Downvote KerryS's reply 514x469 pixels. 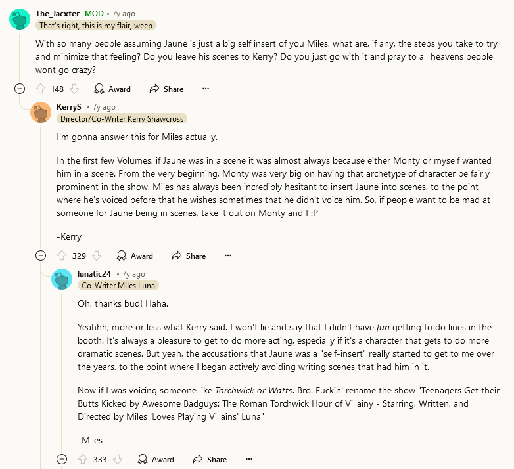[97, 256]
